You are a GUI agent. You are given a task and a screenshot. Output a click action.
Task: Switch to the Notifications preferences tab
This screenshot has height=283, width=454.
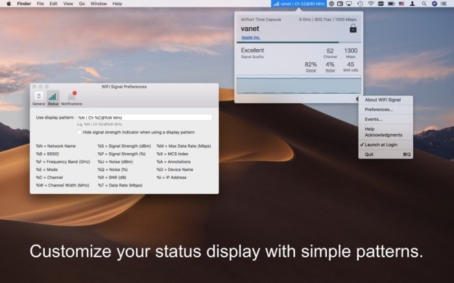point(71,97)
